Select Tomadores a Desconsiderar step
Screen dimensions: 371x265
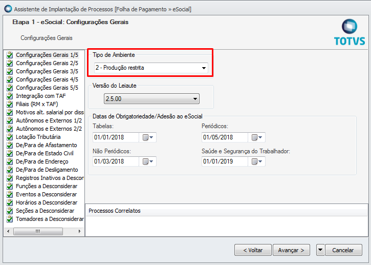pyautogui.click(x=50, y=219)
